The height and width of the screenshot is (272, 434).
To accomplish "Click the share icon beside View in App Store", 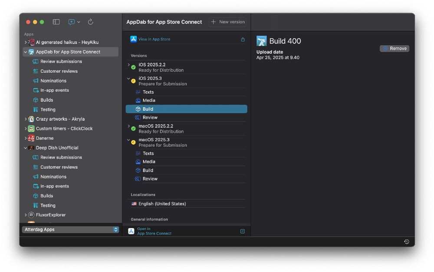I will [243, 40].
